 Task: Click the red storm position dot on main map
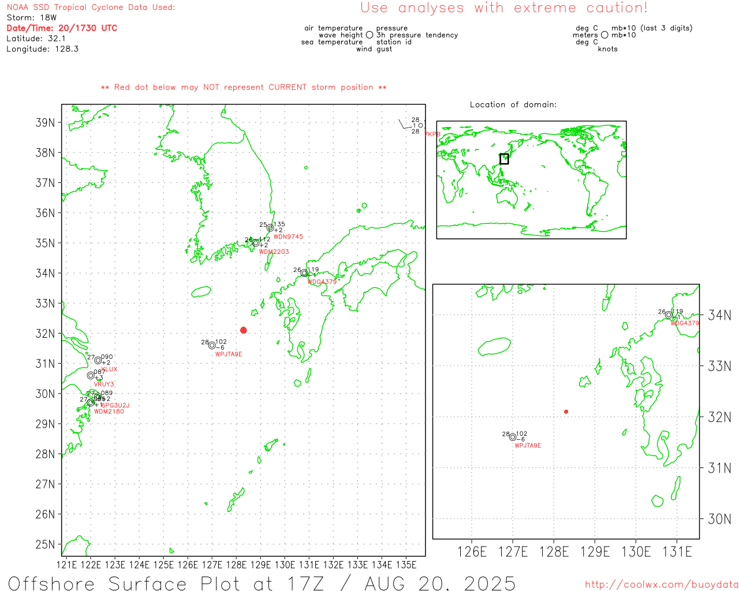point(244,330)
